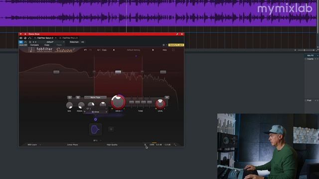Screen dimensions: 319x179
Task: Open the Mix FX tab in the DAW
Action: [x=310, y=55]
